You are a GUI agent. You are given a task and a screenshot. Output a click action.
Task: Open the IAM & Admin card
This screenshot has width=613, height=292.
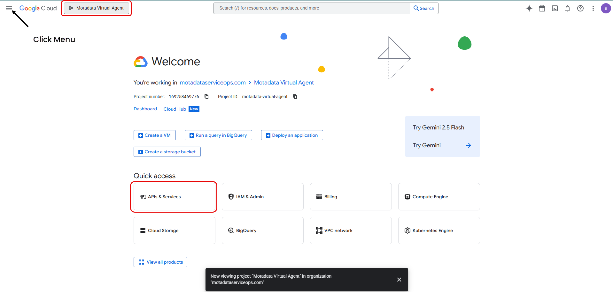pos(262,197)
